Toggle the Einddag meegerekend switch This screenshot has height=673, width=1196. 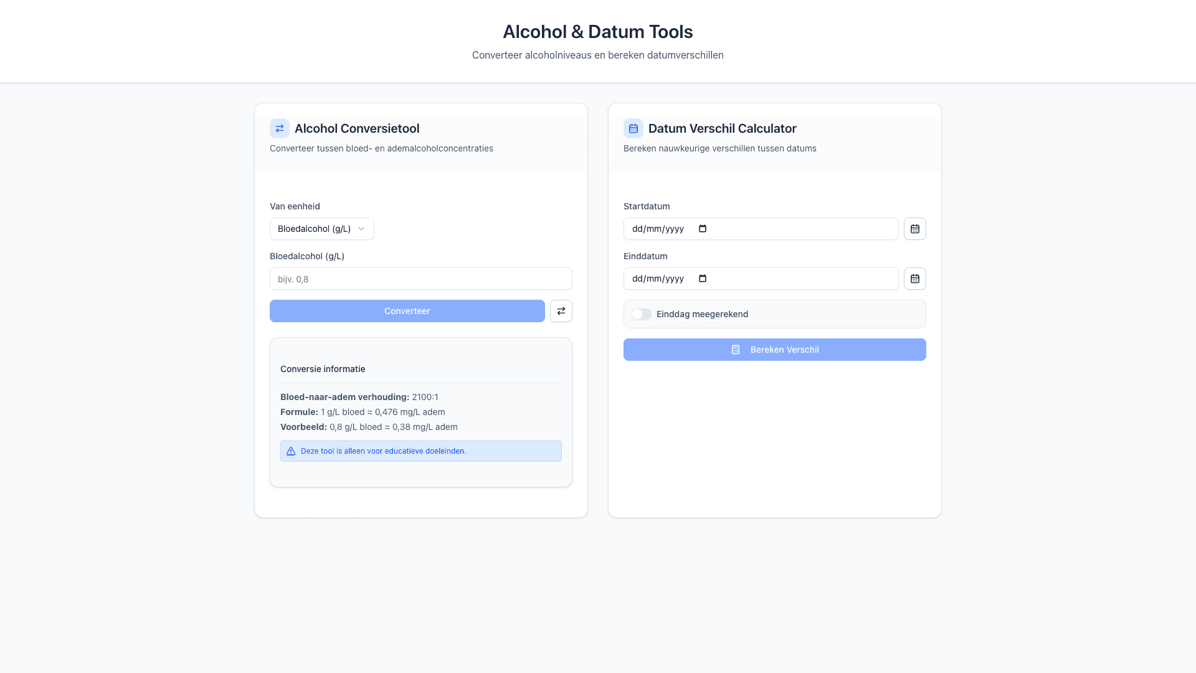point(641,314)
